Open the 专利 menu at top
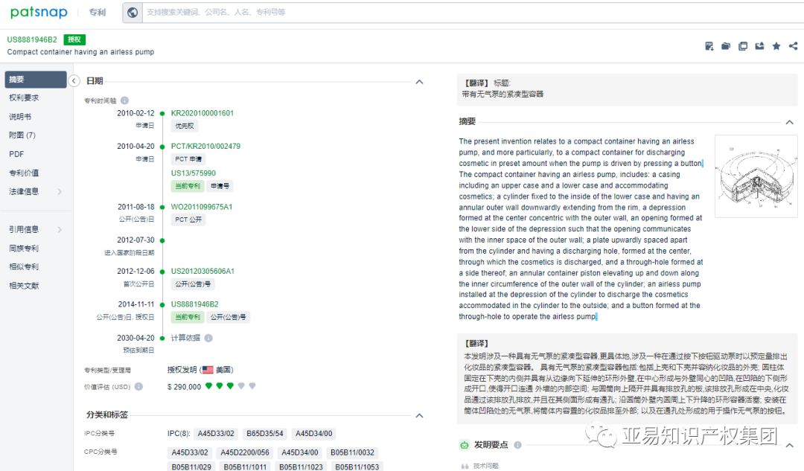This screenshot has width=804, height=471. [x=98, y=12]
